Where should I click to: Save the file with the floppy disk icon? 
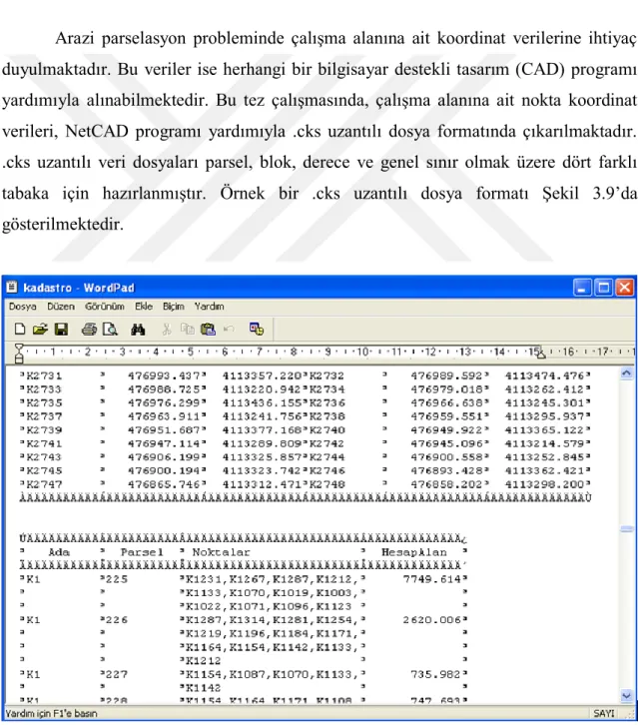point(61,330)
